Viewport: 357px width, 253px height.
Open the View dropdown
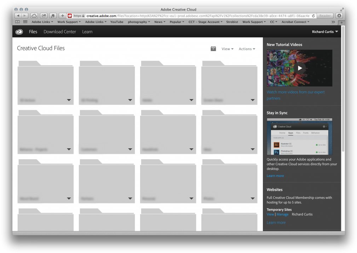tap(228, 49)
